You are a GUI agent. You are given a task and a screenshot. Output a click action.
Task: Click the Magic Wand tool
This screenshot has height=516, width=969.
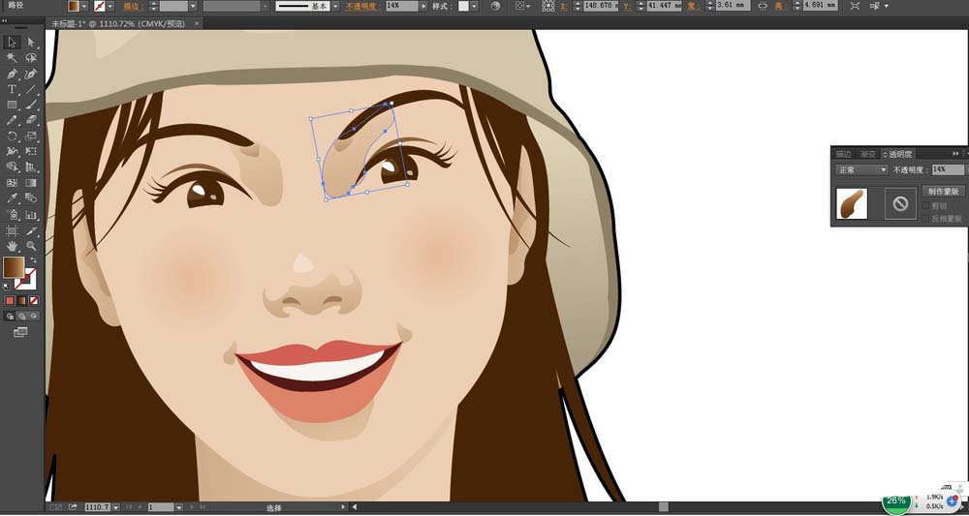point(12,58)
